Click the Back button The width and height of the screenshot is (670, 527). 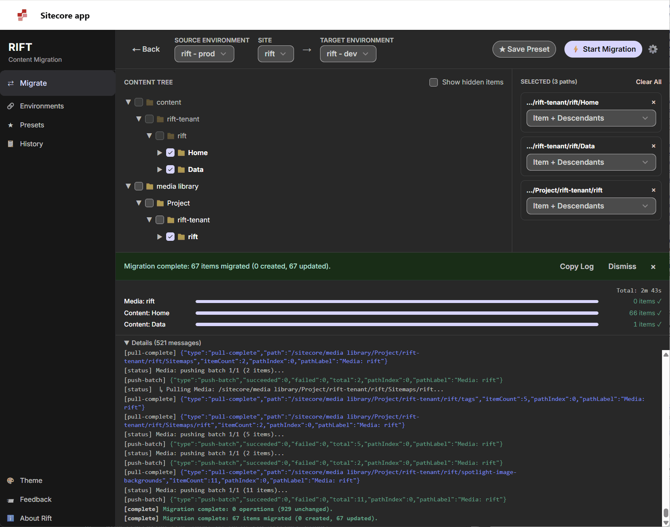[x=146, y=49]
